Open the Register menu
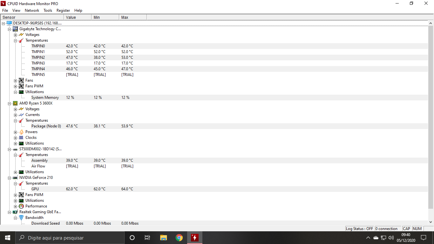This screenshot has height=244, width=434. 63,10
